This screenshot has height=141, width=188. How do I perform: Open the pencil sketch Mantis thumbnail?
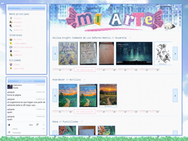pos(107,54)
